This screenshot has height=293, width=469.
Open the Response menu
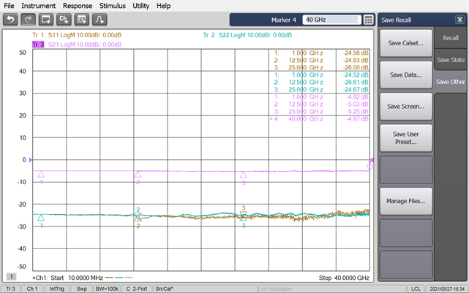78,6
